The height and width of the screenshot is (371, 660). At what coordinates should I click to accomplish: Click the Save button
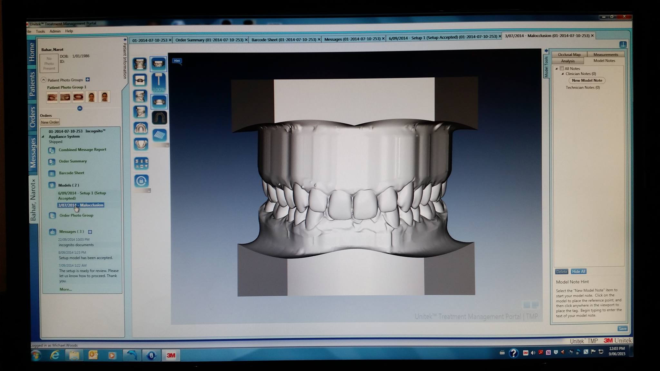[622, 328]
